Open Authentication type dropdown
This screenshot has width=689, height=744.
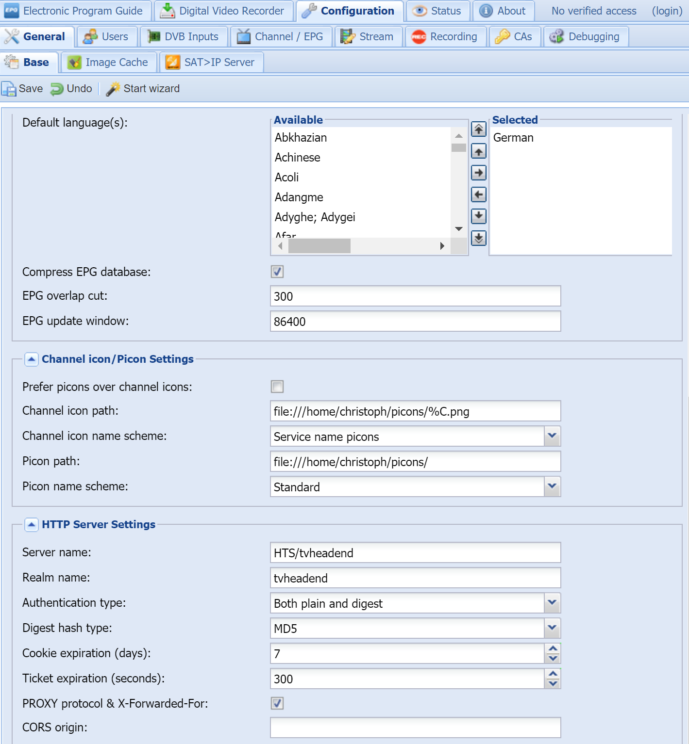click(x=552, y=603)
